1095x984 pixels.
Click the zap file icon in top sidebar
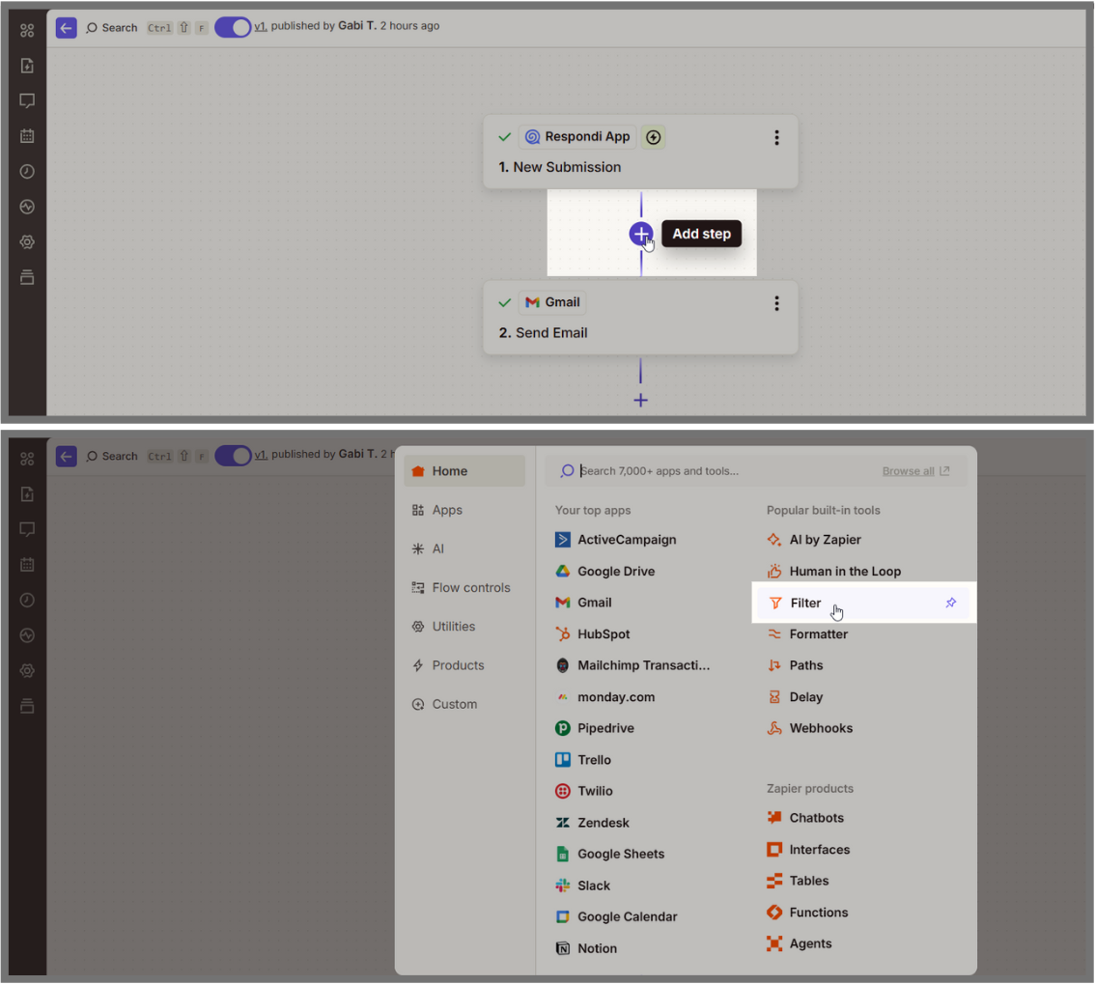click(26, 66)
